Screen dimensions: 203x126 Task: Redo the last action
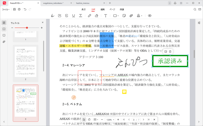(30, 9)
